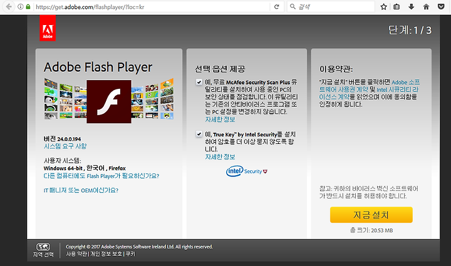Open 자세한 정보 link under McAfee option
This screenshot has height=266, width=451.
click(220, 120)
